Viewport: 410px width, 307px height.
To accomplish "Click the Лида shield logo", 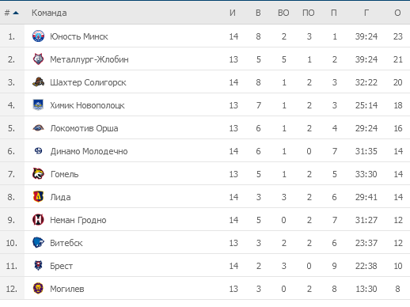I will [38, 197].
